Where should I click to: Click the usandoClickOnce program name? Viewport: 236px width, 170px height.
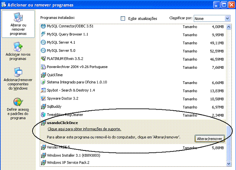click(x=62, y=123)
